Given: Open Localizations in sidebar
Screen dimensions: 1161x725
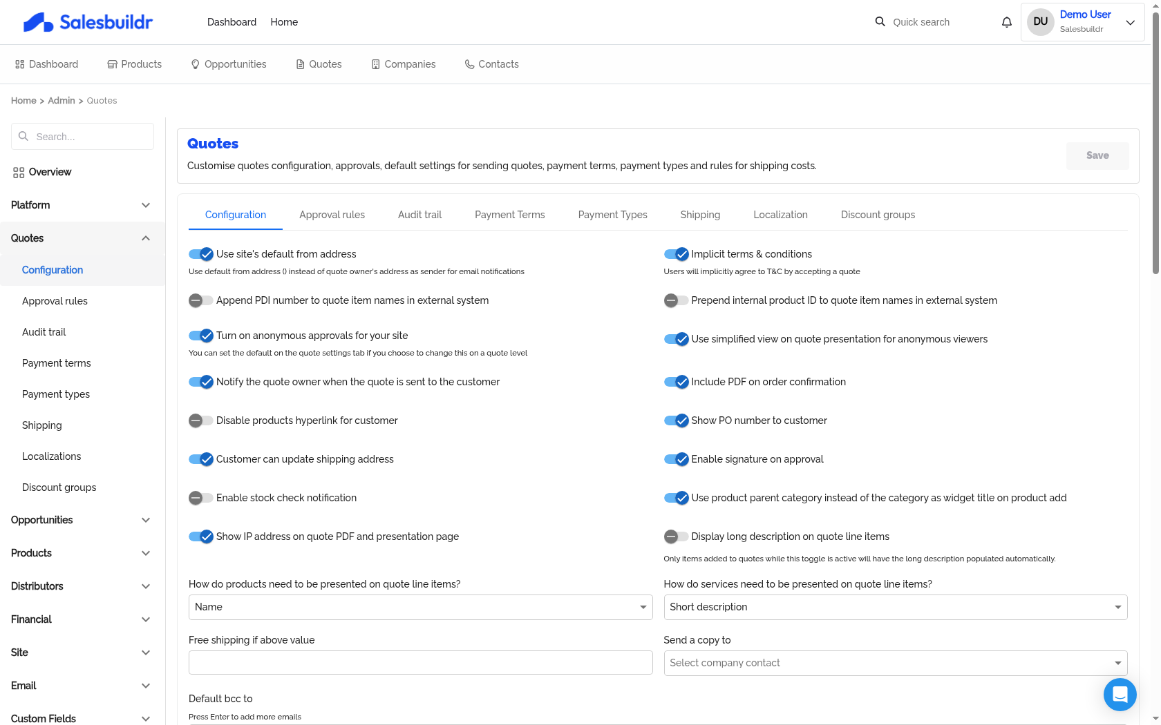Looking at the screenshot, I should 52,456.
